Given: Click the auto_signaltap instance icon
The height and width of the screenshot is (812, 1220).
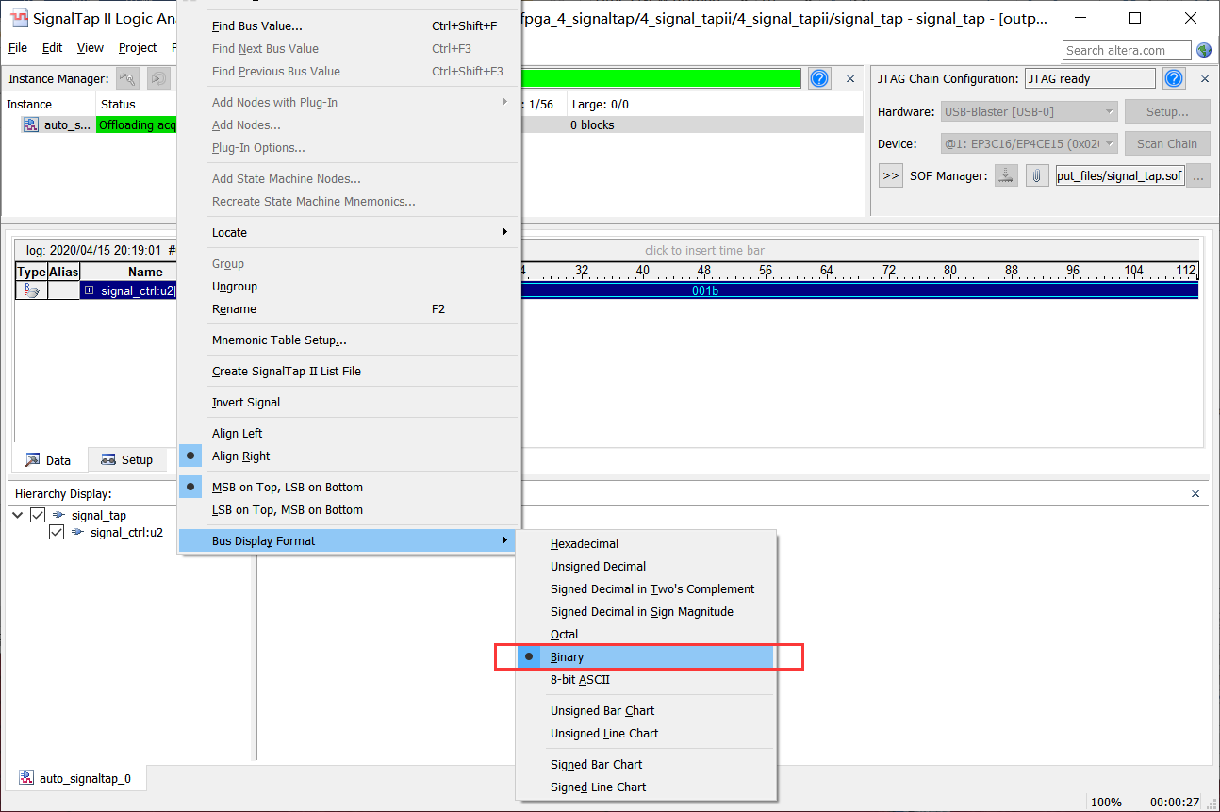Looking at the screenshot, I should click(x=31, y=124).
